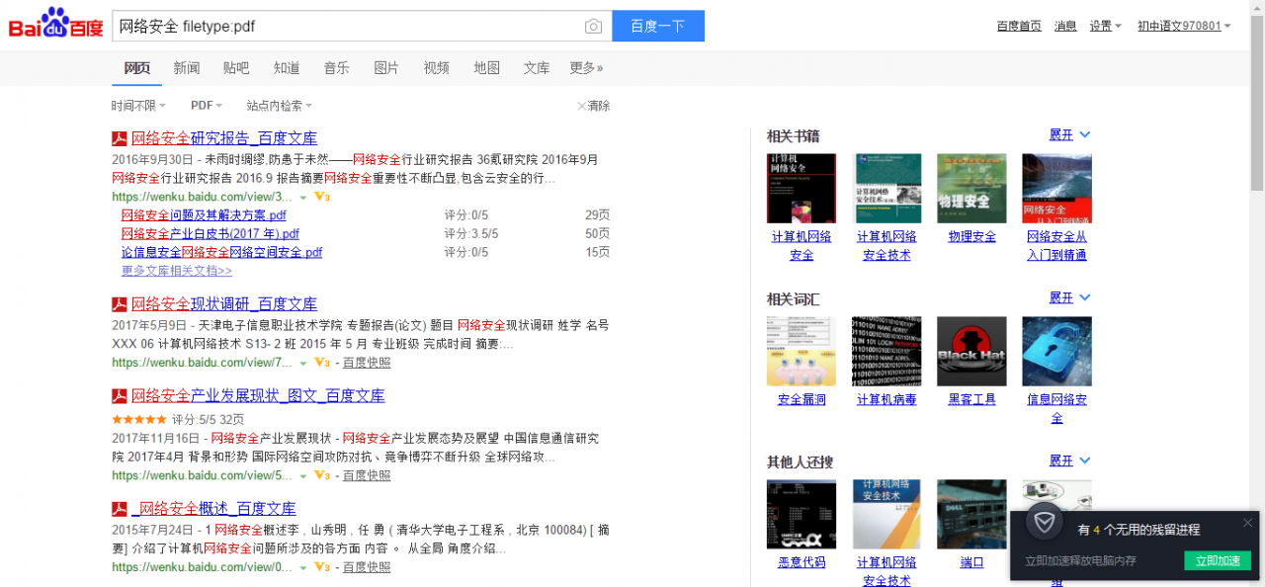
Task: Open 计算机病毒 related term thumbnail
Action: [887, 351]
